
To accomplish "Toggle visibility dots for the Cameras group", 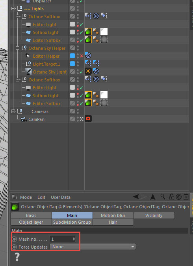I will click(78, 111).
